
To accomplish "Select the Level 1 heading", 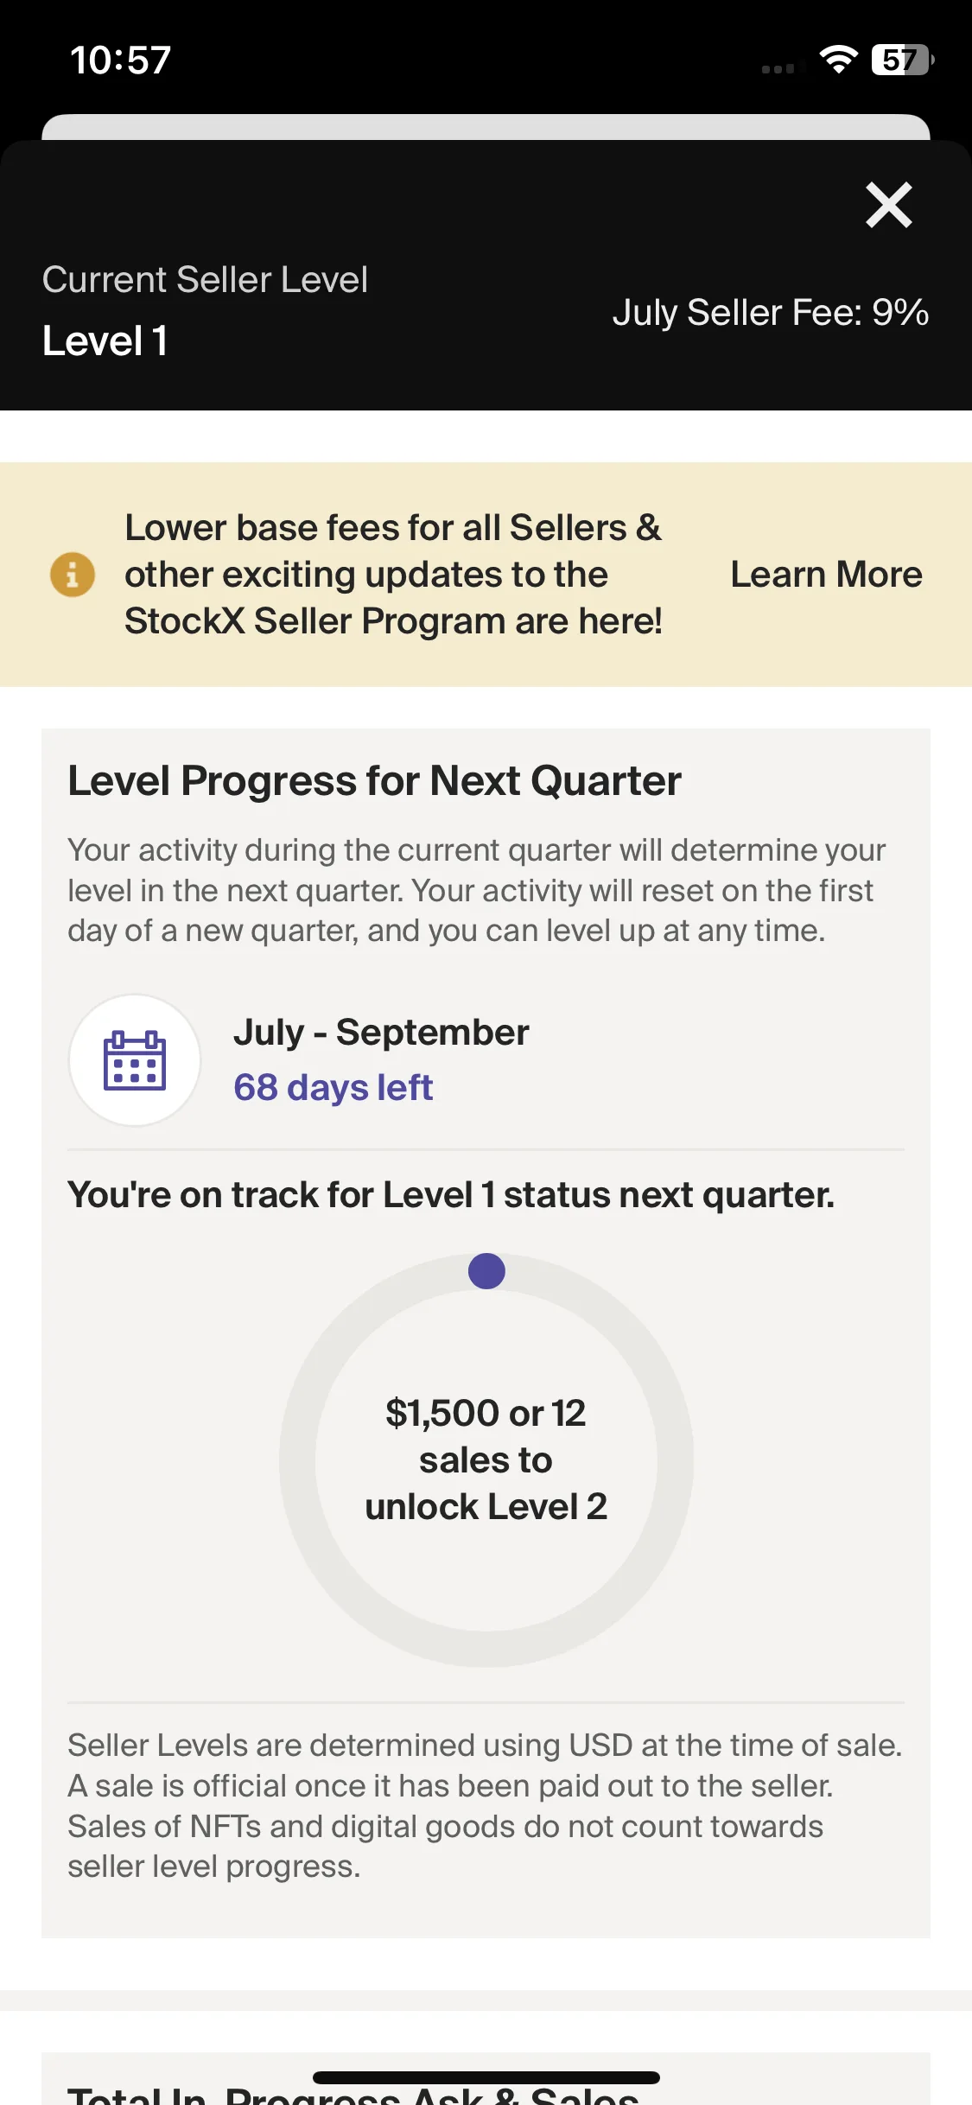I will tap(105, 341).
